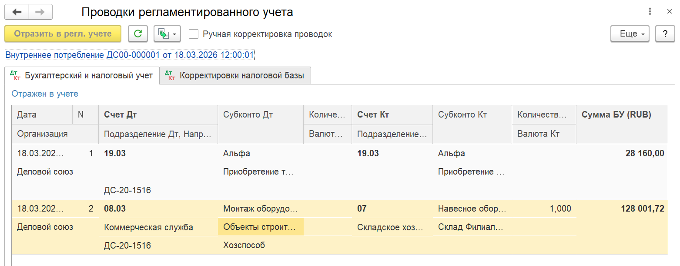Enable Ручная корректировка проводок checkbox
Viewport: 680px width, 266px height.
point(194,34)
